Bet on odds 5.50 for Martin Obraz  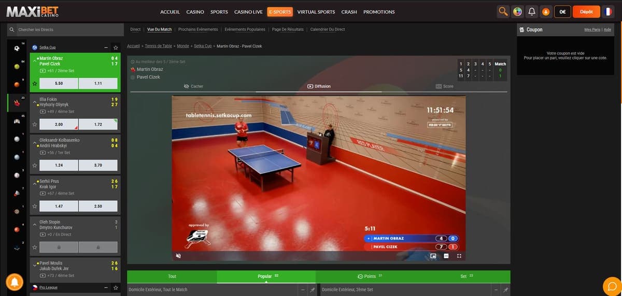click(x=59, y=83)
